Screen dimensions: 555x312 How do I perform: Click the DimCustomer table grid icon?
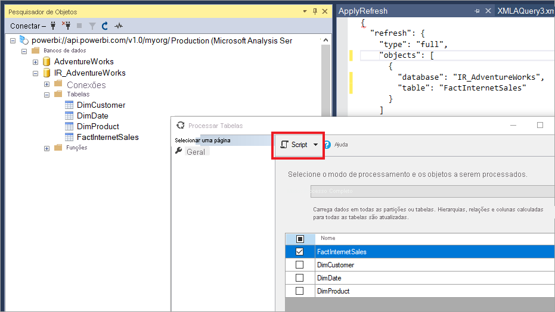point(69,105)
